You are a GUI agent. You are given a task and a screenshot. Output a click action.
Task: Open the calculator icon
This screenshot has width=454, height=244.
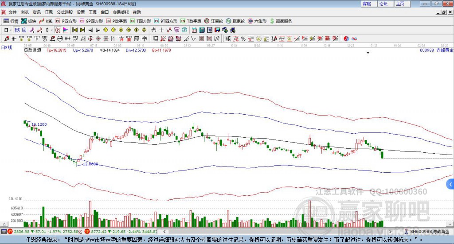pyautogui.click(x=202, y=30)
